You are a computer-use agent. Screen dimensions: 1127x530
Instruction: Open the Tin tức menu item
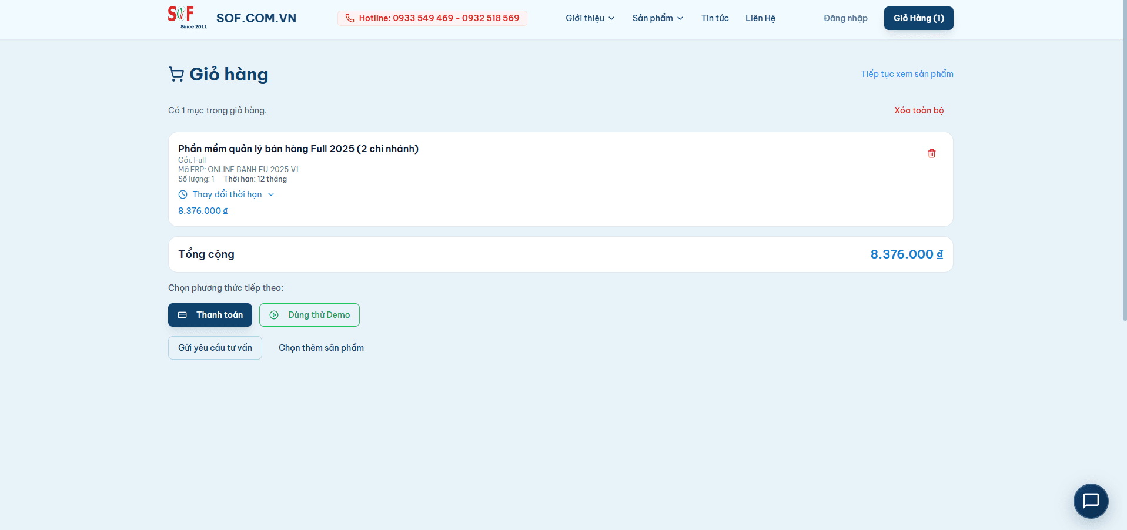click(x=714, y=18)
